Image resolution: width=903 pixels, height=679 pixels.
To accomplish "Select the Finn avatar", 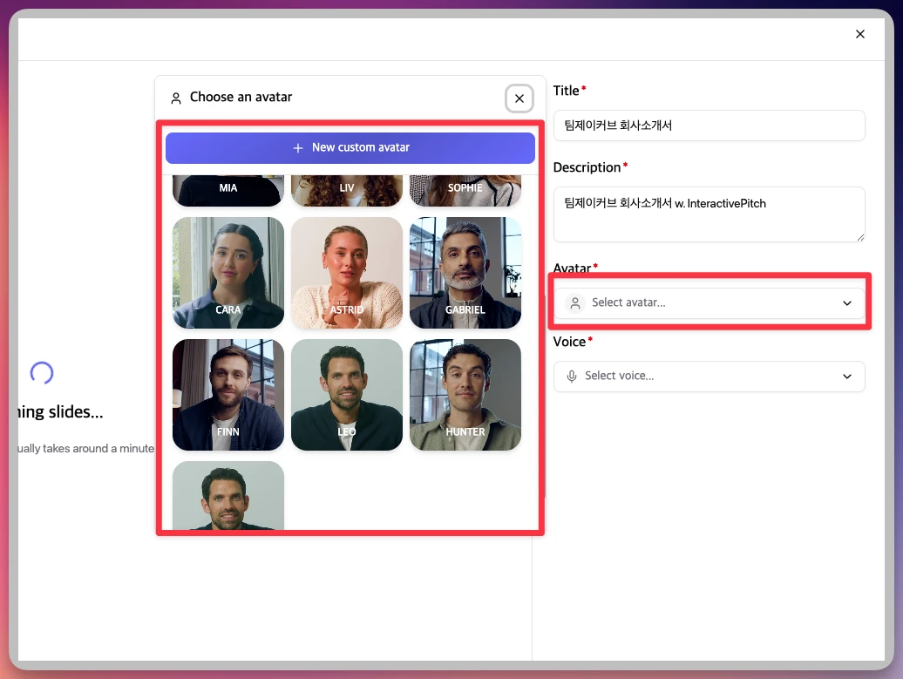I will click(x=228, y=395).
